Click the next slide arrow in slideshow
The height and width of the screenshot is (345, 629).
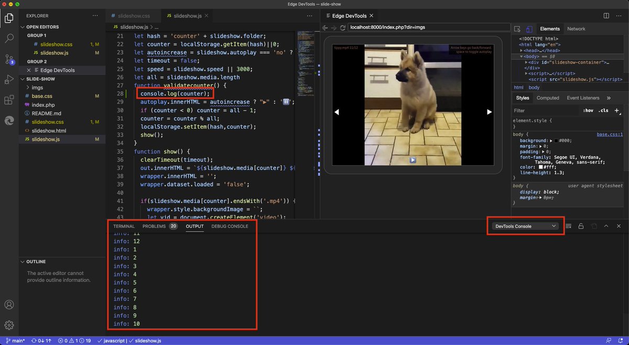[489, 112]
